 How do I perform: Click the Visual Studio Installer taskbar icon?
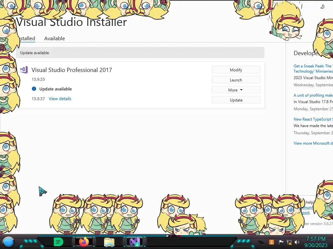135,242
